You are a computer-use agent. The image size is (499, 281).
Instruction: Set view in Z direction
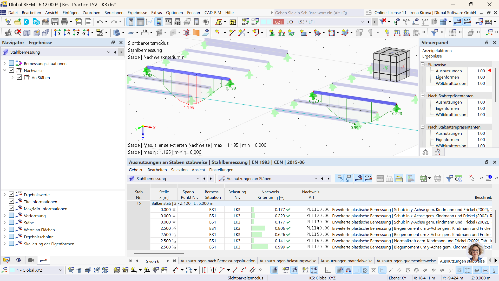(76, 33)
